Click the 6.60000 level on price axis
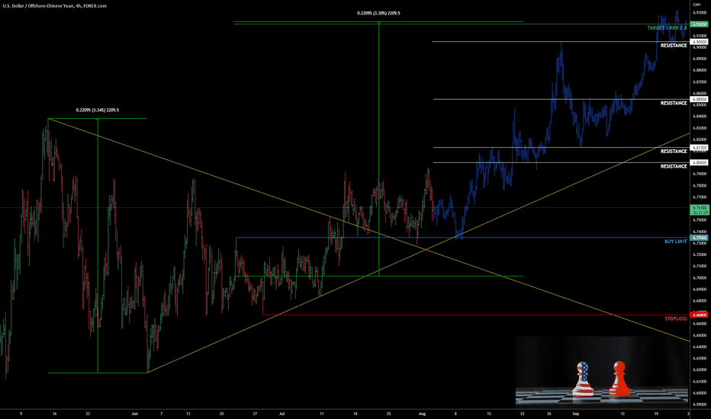711x419 pixels. 700,393
